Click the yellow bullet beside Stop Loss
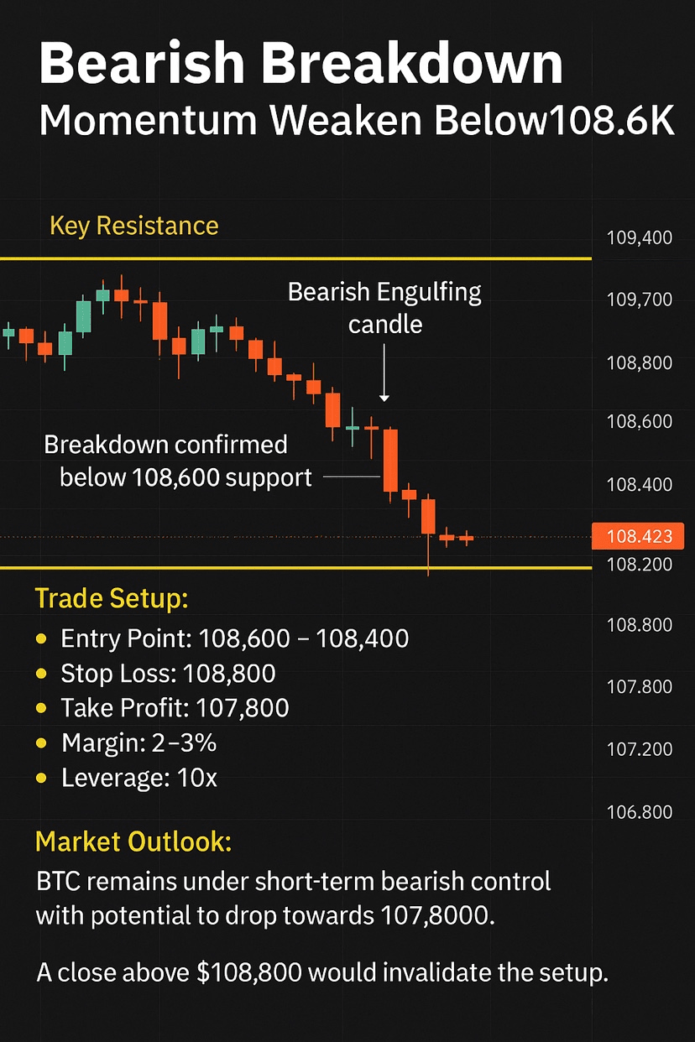 (40, 674)
